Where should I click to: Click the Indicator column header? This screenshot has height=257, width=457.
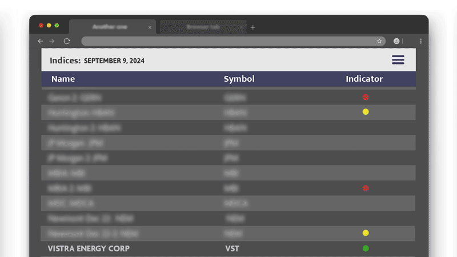[364, 79]
